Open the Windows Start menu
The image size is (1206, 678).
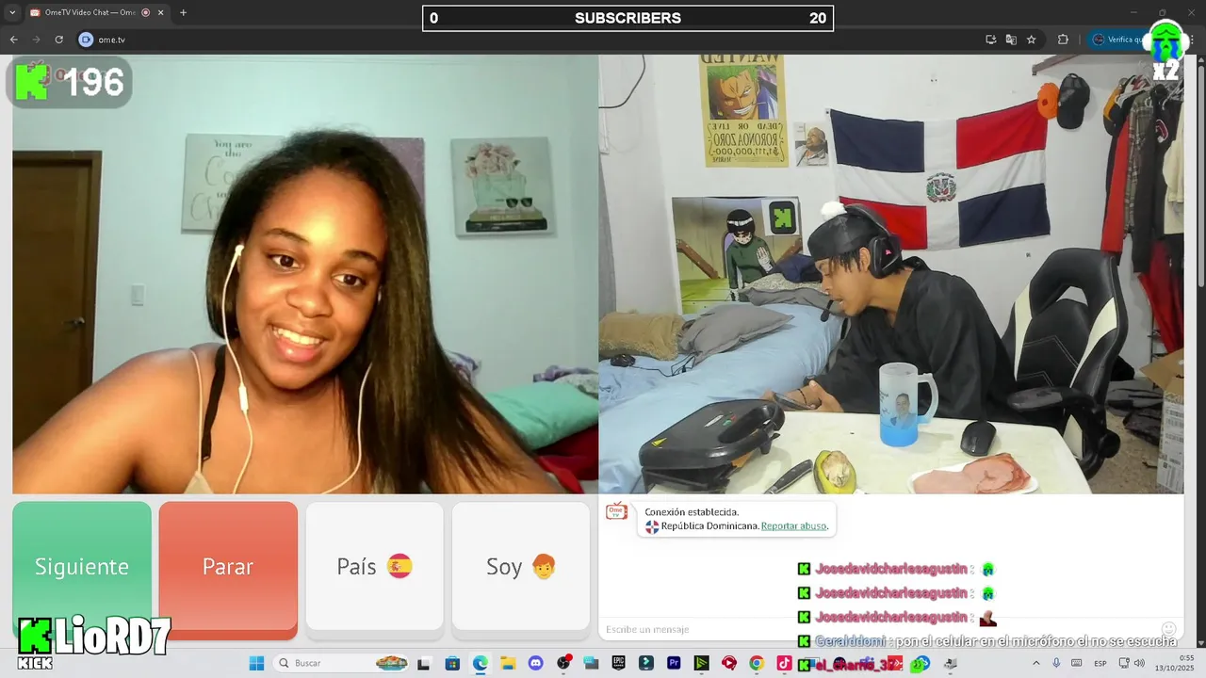tap(256, 663)
